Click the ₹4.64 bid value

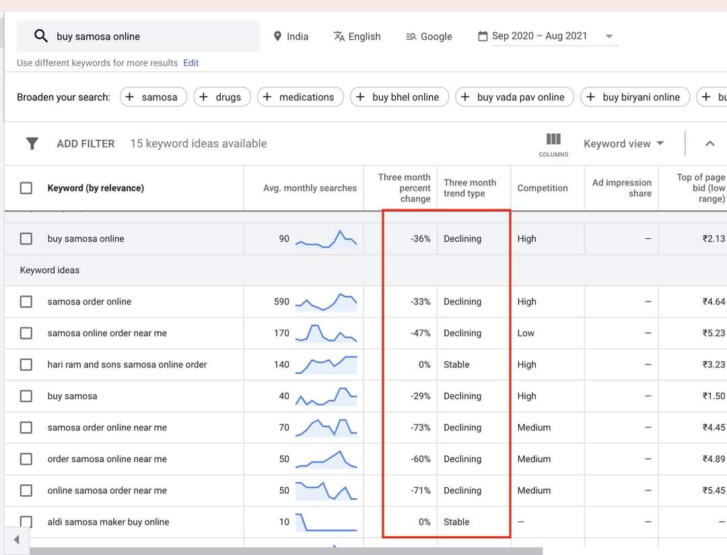(714, 301)
